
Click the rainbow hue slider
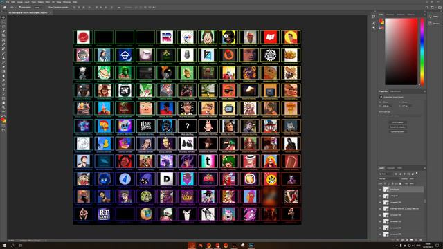[x=422, y=51]
